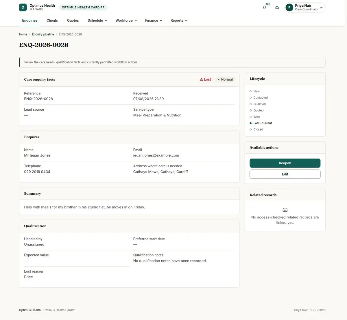Click the ENQ-2026-0028 page heading
This screenshot has width=347, height=320.
[44, 45]
